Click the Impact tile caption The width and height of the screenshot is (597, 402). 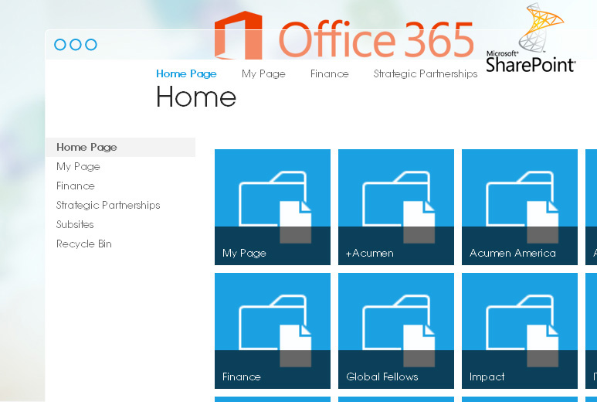pos(487,377)
